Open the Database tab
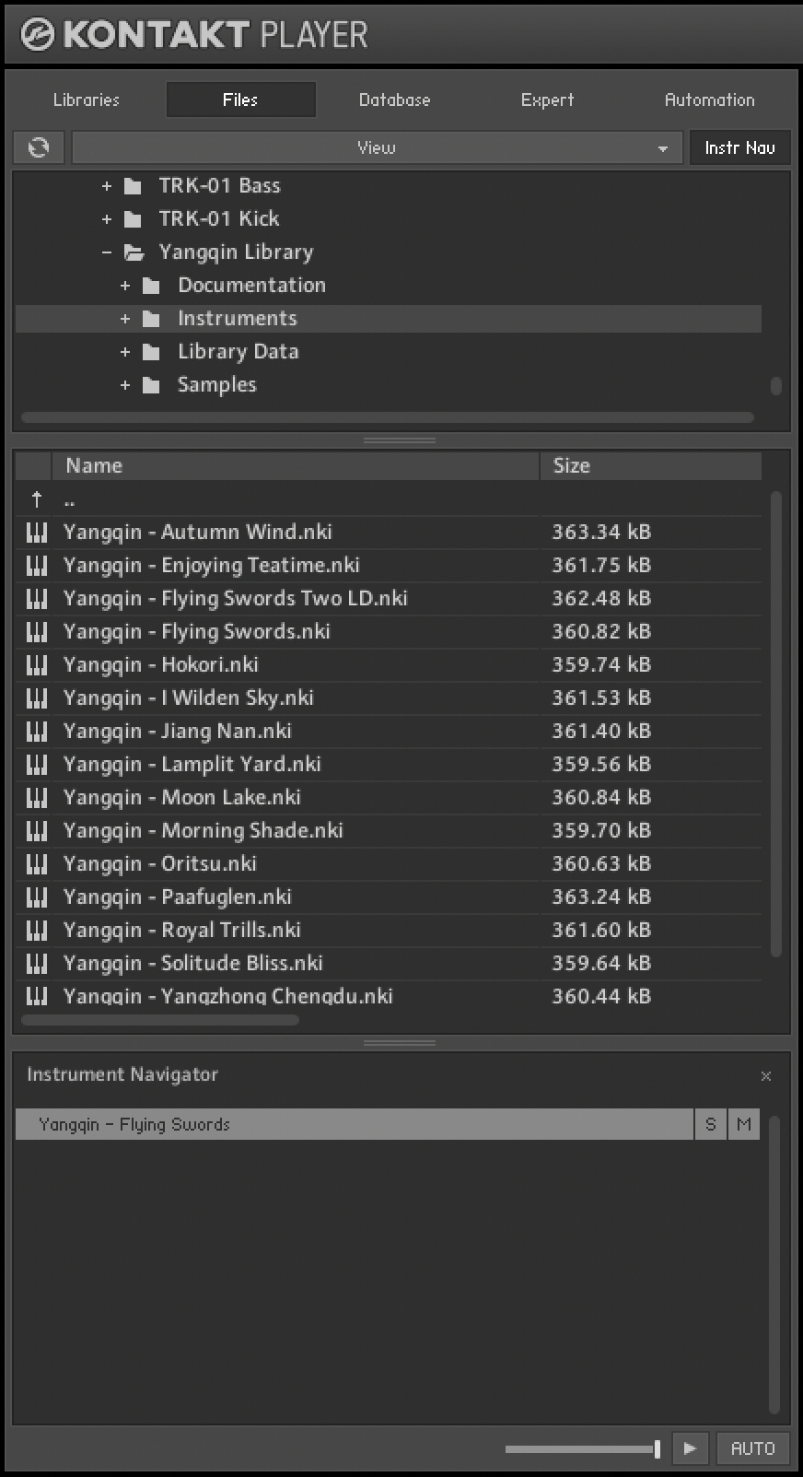 click(394, 100)
